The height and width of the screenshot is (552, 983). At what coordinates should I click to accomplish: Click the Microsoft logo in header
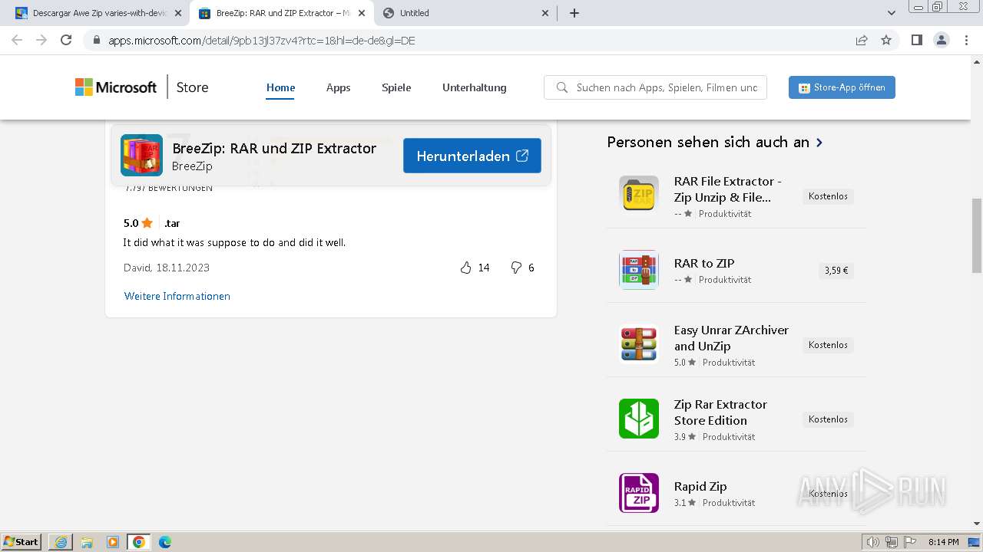coord(116,87)
